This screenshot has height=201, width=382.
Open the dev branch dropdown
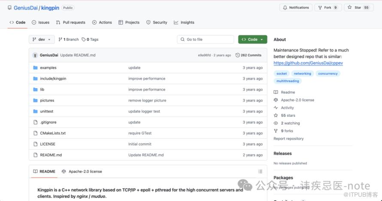[x=42, y=40]
